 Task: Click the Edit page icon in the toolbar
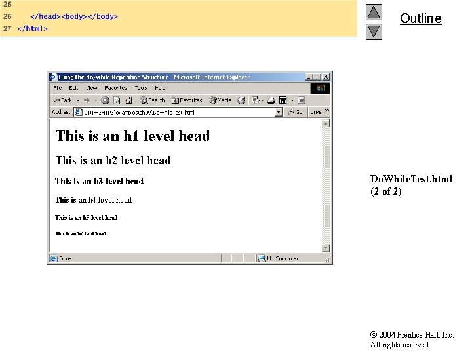pyautogui.click(x=283, y=100)
